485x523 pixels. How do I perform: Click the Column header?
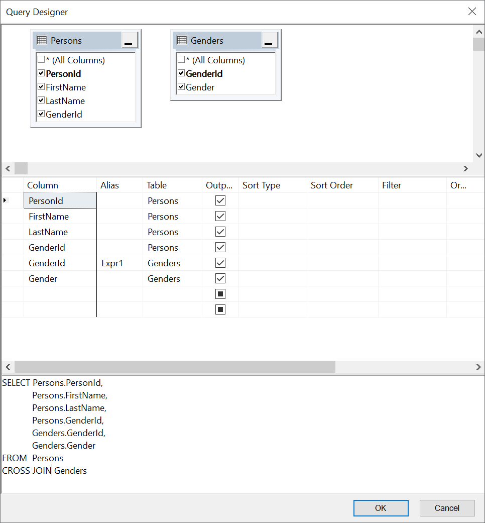[60, 185]
